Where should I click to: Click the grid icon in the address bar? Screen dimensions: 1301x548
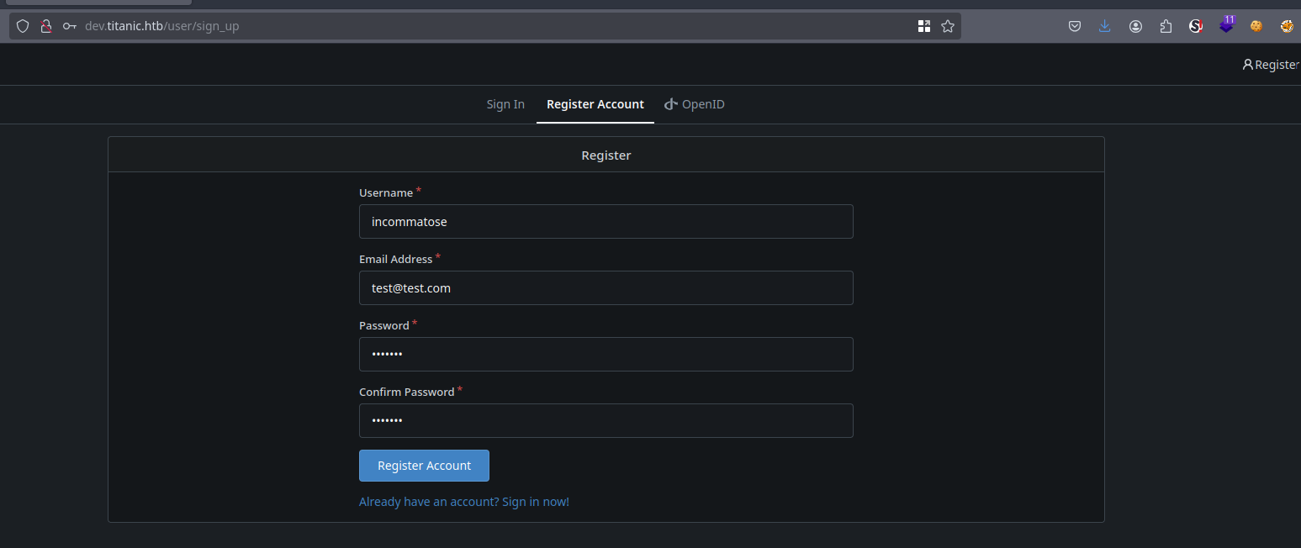coord(924,26)
